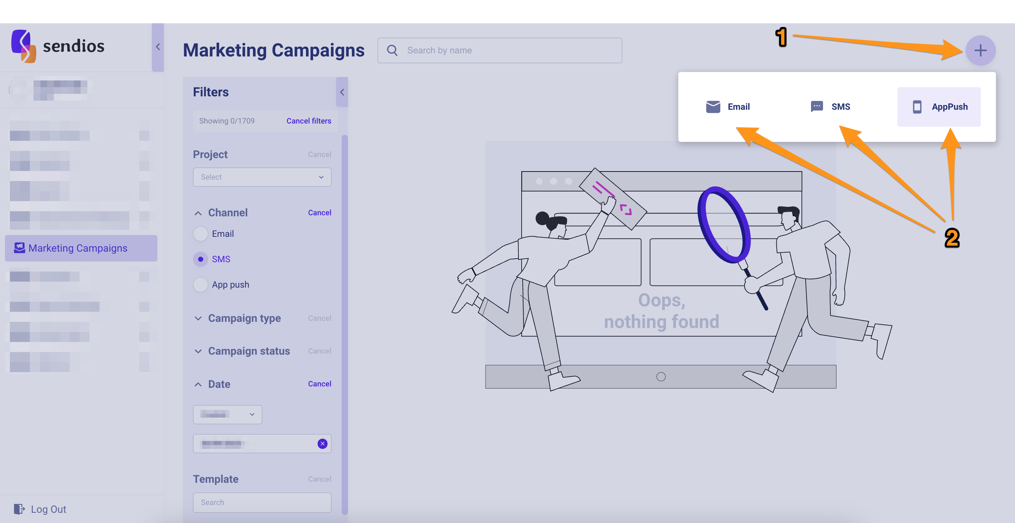Choose the SMS chat bubble option in popup
Image resolution: width=1015 pixels, height=523 pixels.
(830, 107)
